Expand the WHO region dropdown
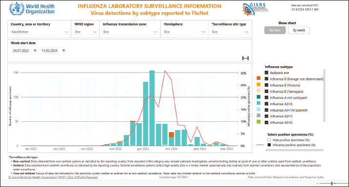349x187 pixels. [x=85, y=32]
